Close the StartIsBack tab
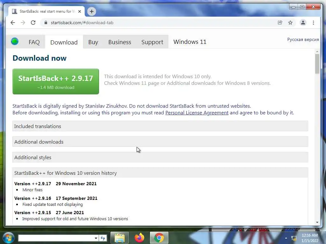326x244 pixels. 79,11
